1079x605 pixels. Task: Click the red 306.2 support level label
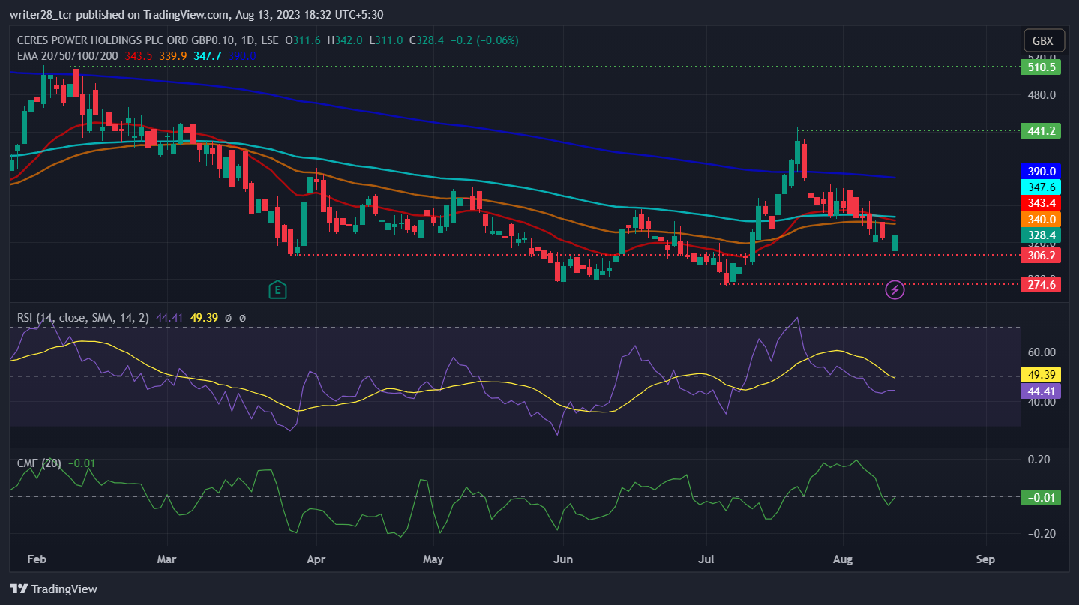tap(1040, 256)
